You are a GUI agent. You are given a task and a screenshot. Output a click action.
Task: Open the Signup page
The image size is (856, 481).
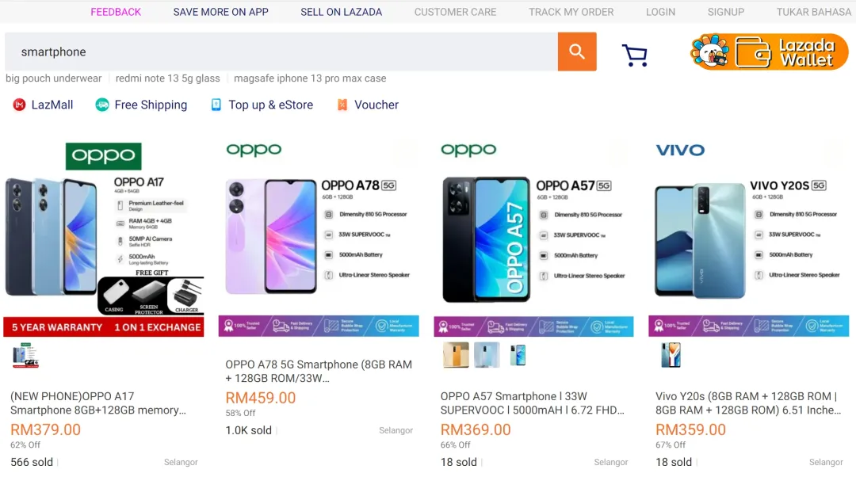(x=725, y=12)
